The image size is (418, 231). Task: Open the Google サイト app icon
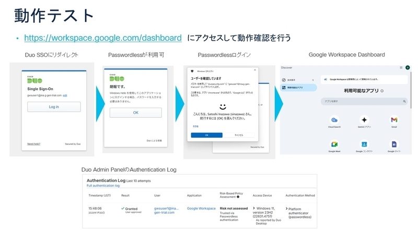pyautogui.click(x=394, y=144)
